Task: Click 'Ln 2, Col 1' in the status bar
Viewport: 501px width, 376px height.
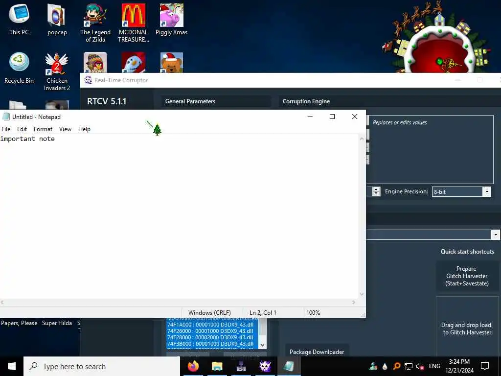Action: [263, 313]
